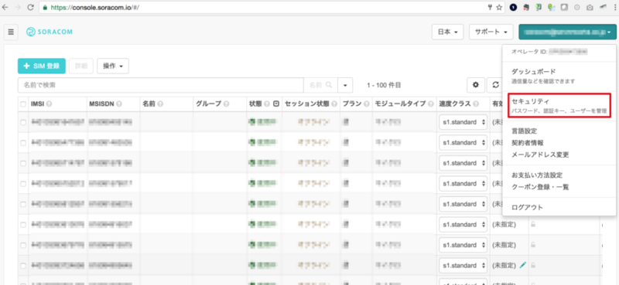This screenshot has width=619, height=285.
Task: Open 契約者情報 menu item
Action: point(527,143)
